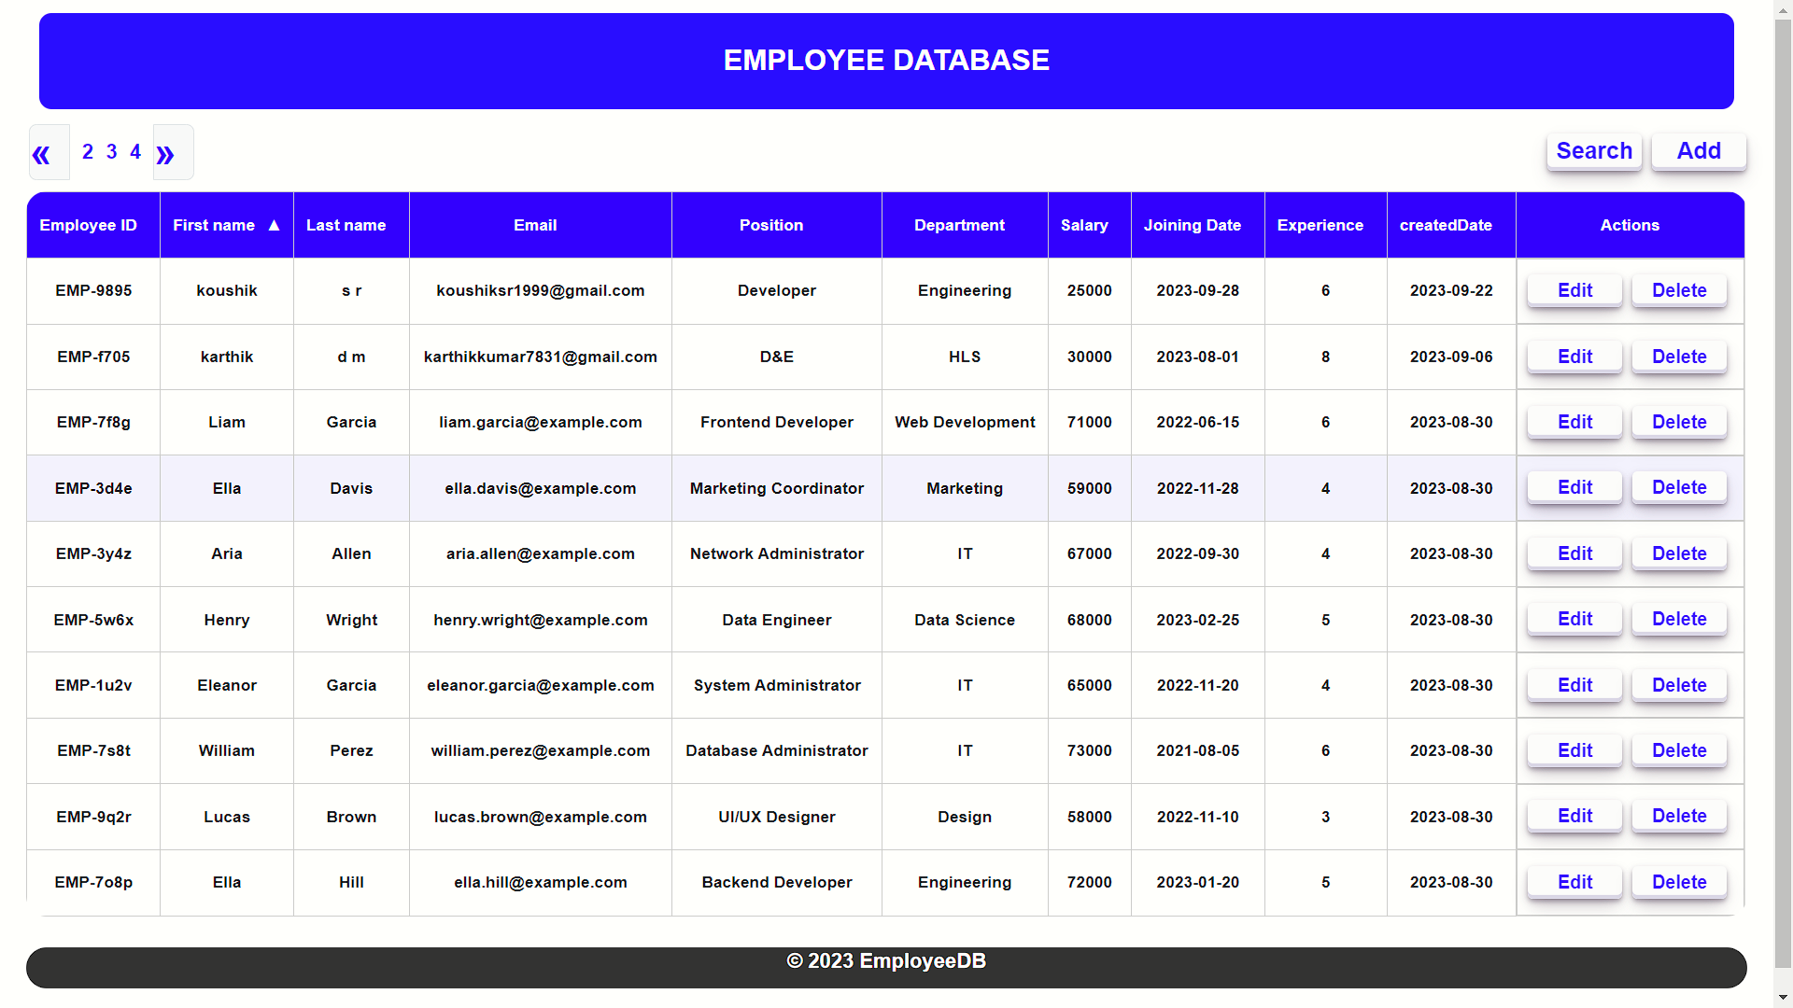Viewport: 1793px width, 1008px height.
Task: Delete Ella Davis row
Action: pos(1678,487)
